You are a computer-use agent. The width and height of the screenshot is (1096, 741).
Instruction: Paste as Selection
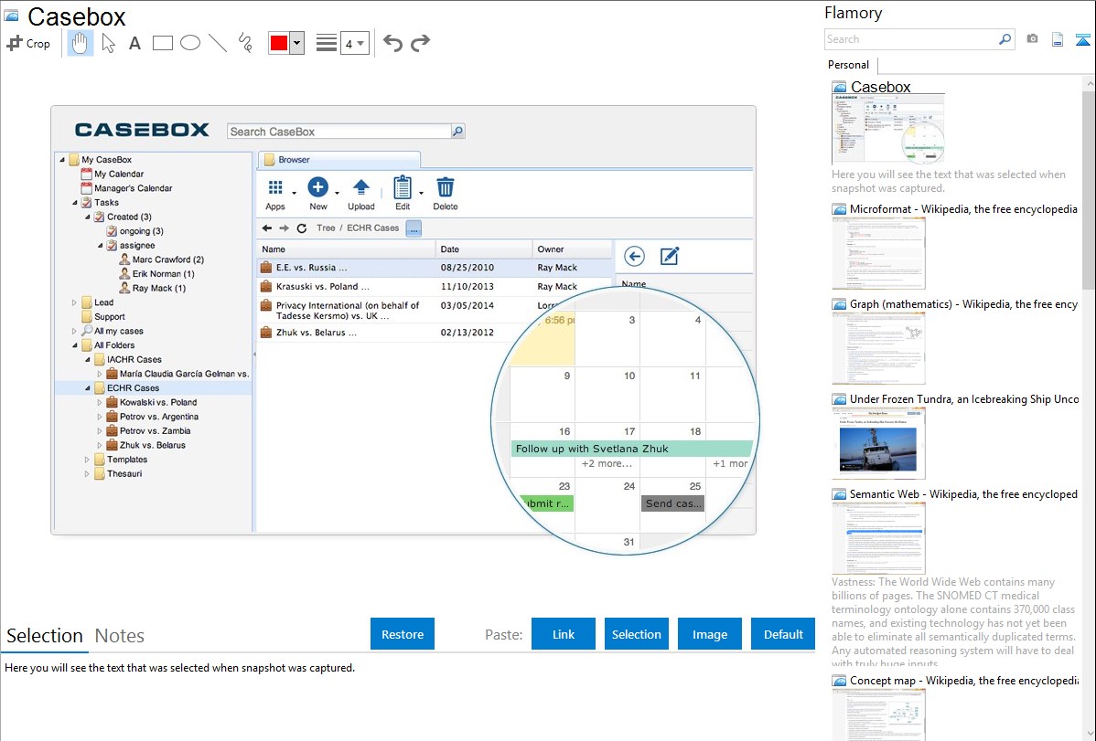(636, 634)
